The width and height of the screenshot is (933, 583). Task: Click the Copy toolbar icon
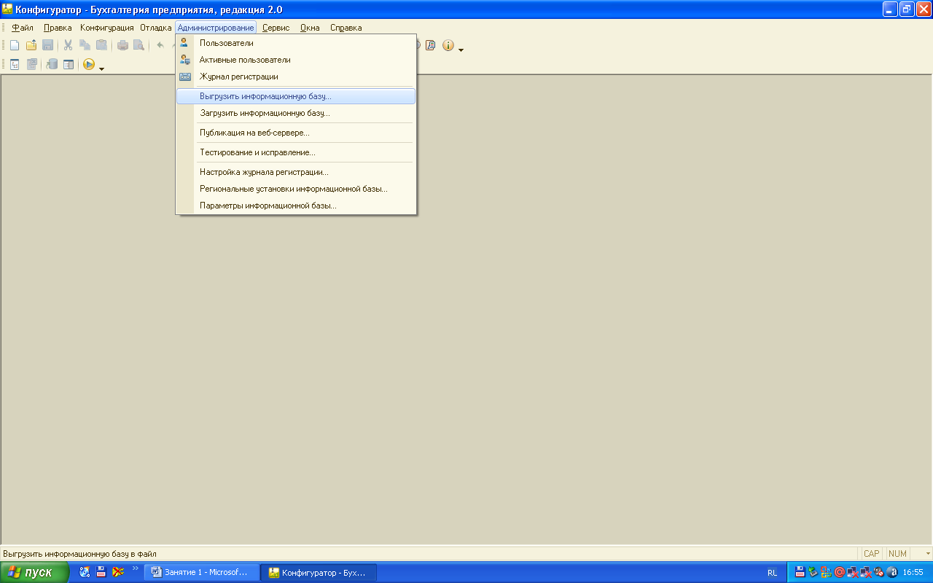[x=85, y=45]
